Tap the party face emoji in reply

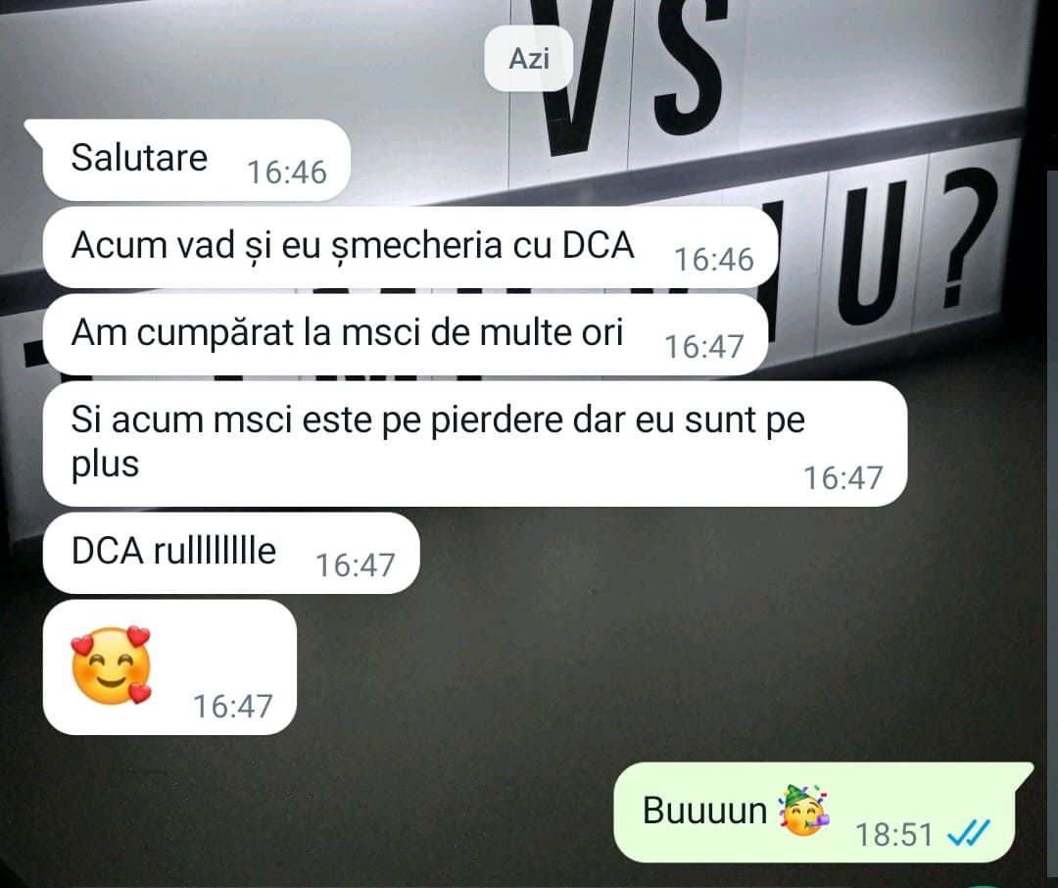point(803,810)
